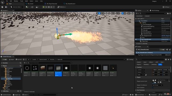Toggle the Allow Scalability checkbox

pyautogui.click(x=153, y=88)
